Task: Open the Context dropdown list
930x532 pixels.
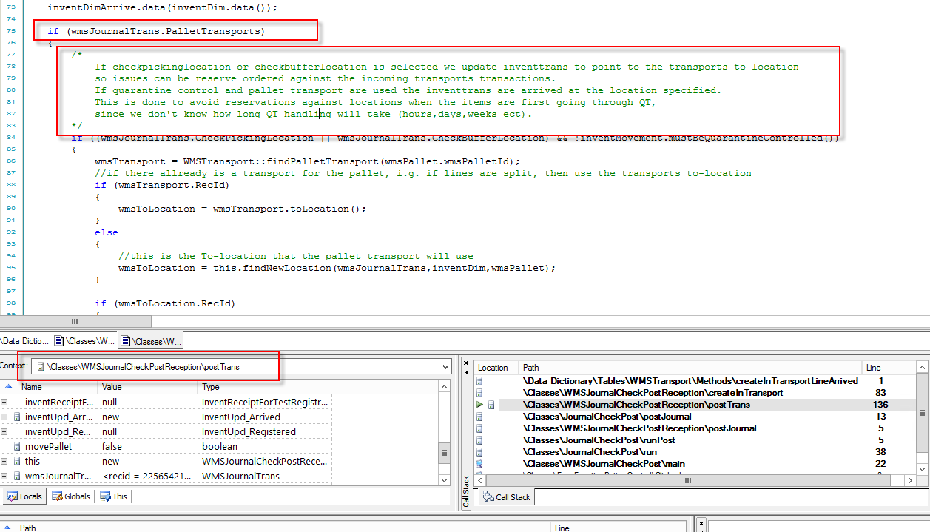Action: 445,367
